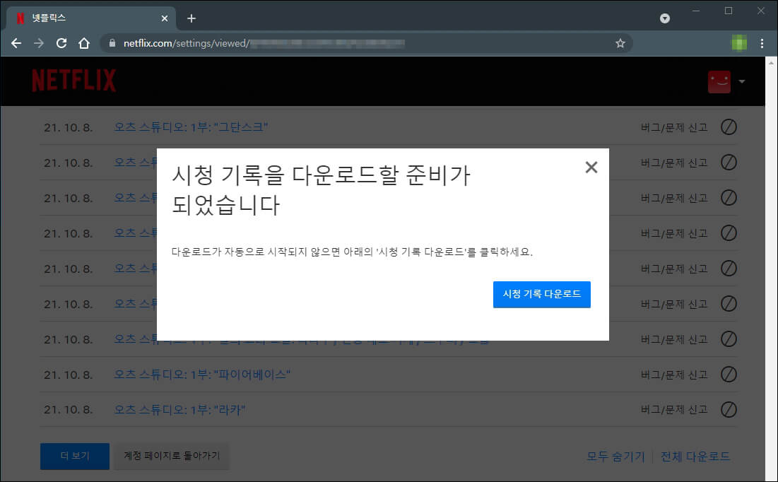The width and height of the screenshot is (778, 482).
Task: Select the 넷플릭스 browser tab
Action: click(x=91, y=18)
